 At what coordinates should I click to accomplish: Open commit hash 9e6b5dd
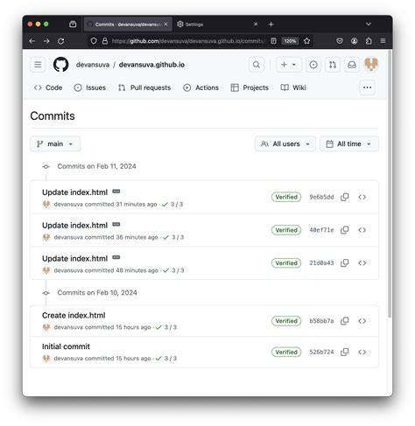point(321,197)
